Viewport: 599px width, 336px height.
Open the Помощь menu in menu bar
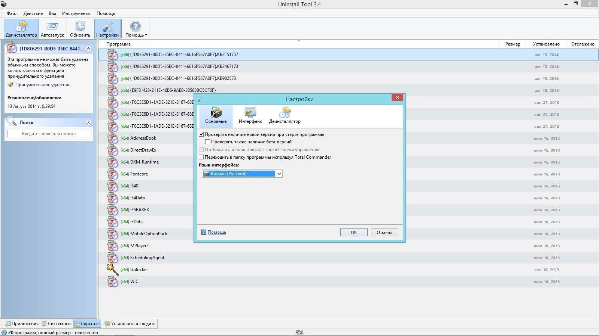pyautogui.click(x=106, y=13)
